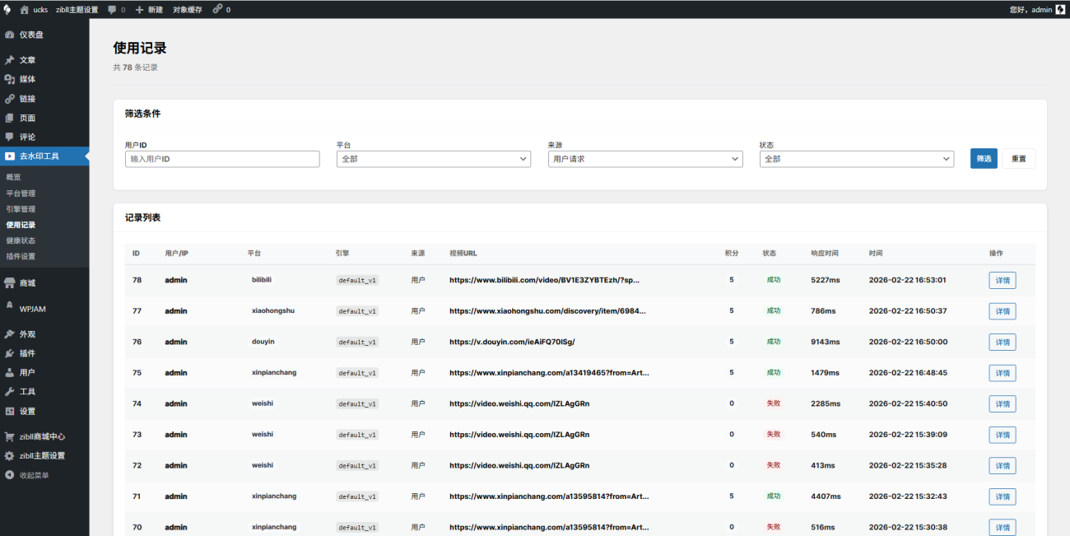Open 仪表盘 dashboard icon in sidebar
Viewport: 1070px width, 536px height.
[10, 35]
